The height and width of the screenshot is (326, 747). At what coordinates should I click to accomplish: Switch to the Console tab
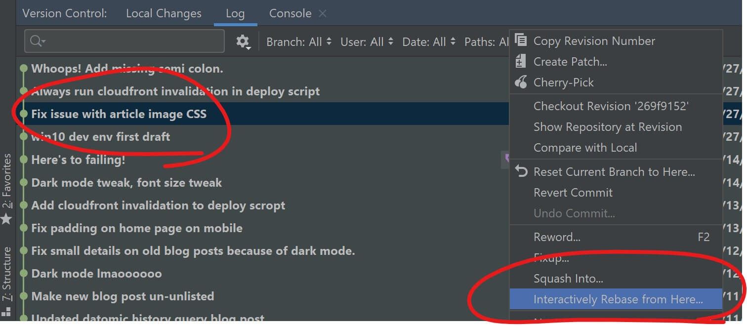(290, 13)
